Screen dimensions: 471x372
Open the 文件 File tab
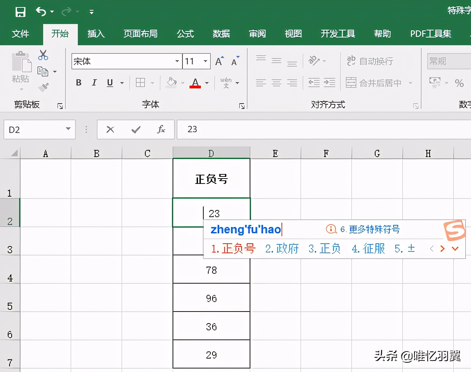[x=21, y=34]
